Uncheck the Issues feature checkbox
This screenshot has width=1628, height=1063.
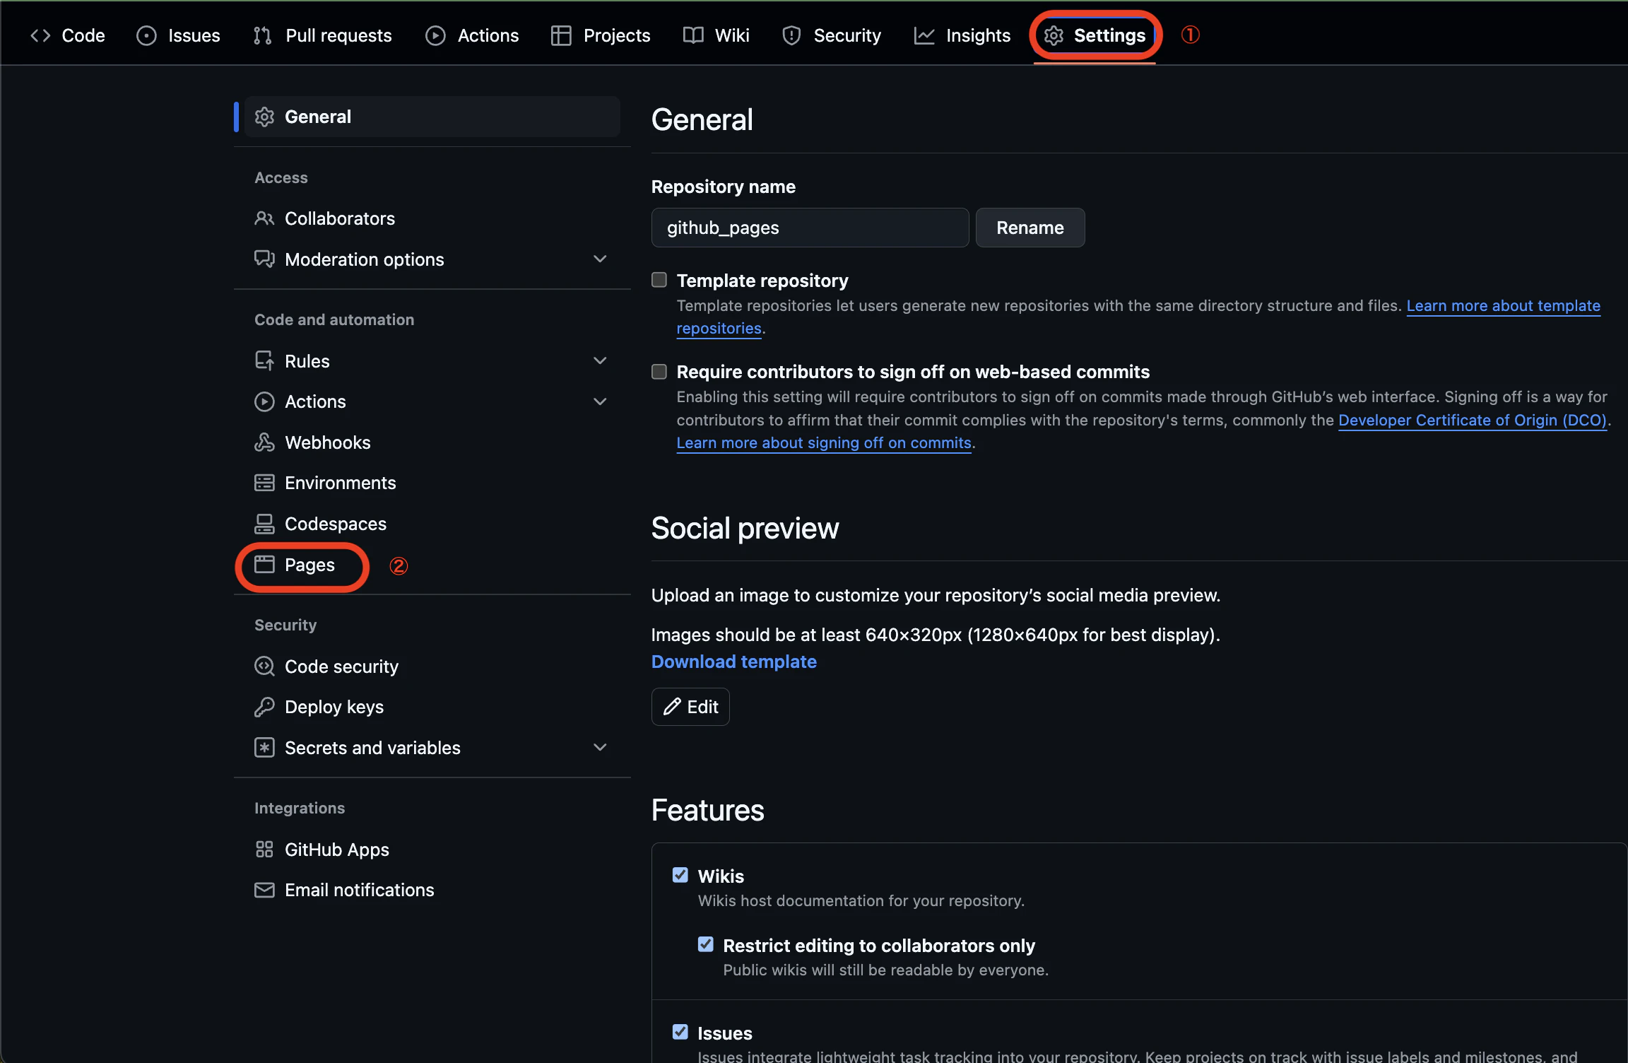680,1032
